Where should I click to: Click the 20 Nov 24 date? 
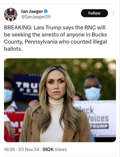(x=29, y=150)
